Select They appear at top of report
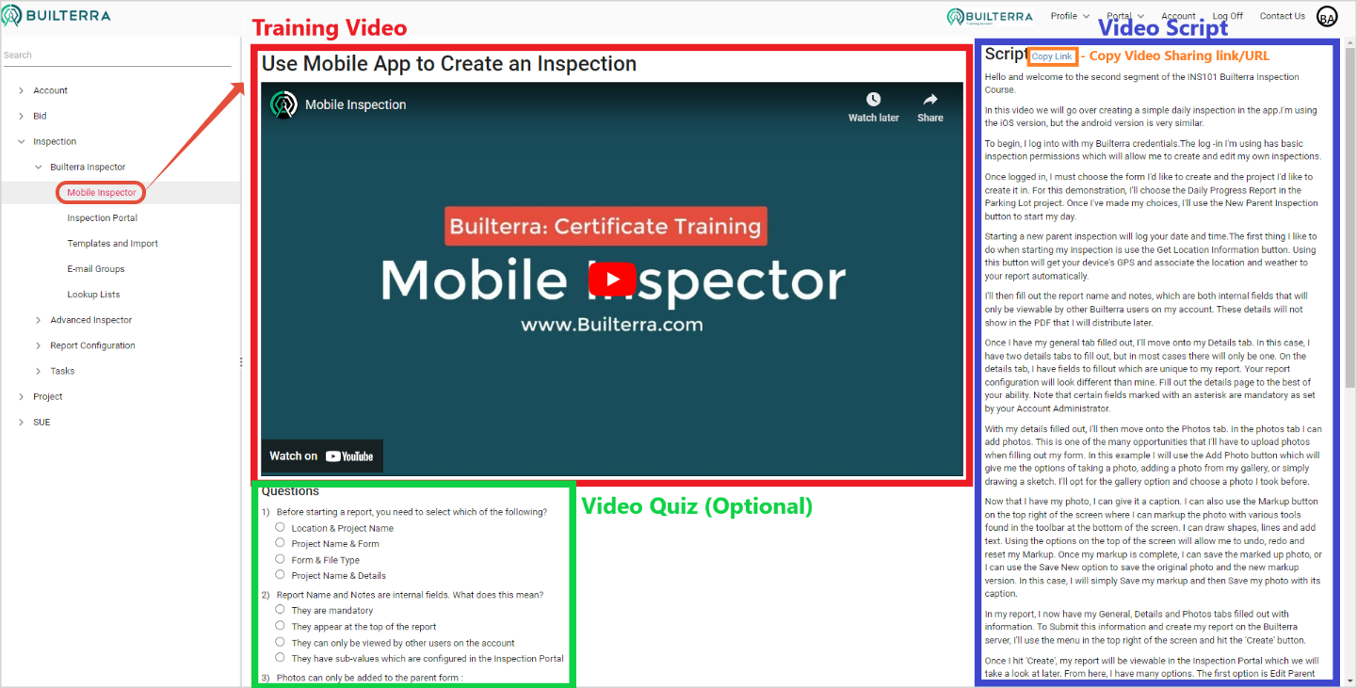The image size is (1357, 688). click(x=280, y=626)
